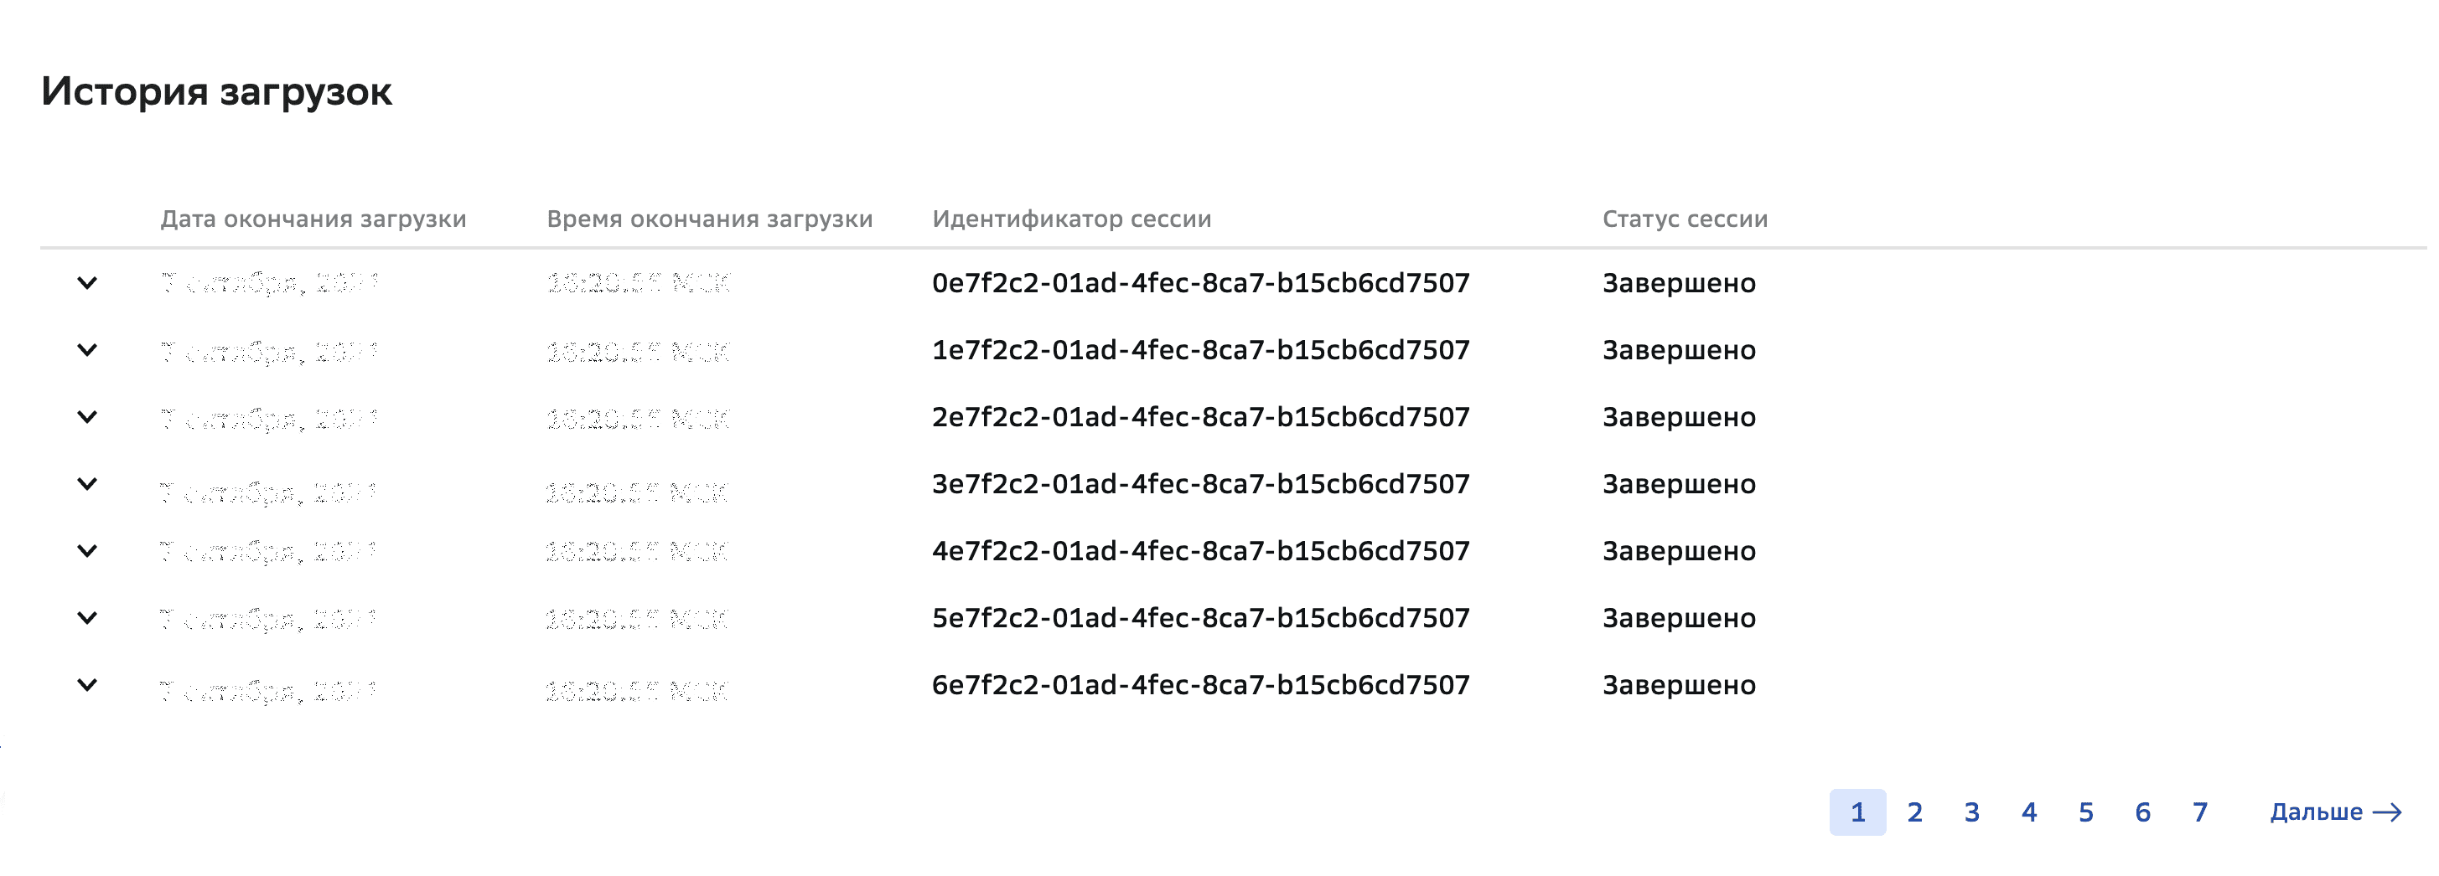Expand row for session 6e7f2c2-01ad-4fec
2439x876 pixels.
87,686
